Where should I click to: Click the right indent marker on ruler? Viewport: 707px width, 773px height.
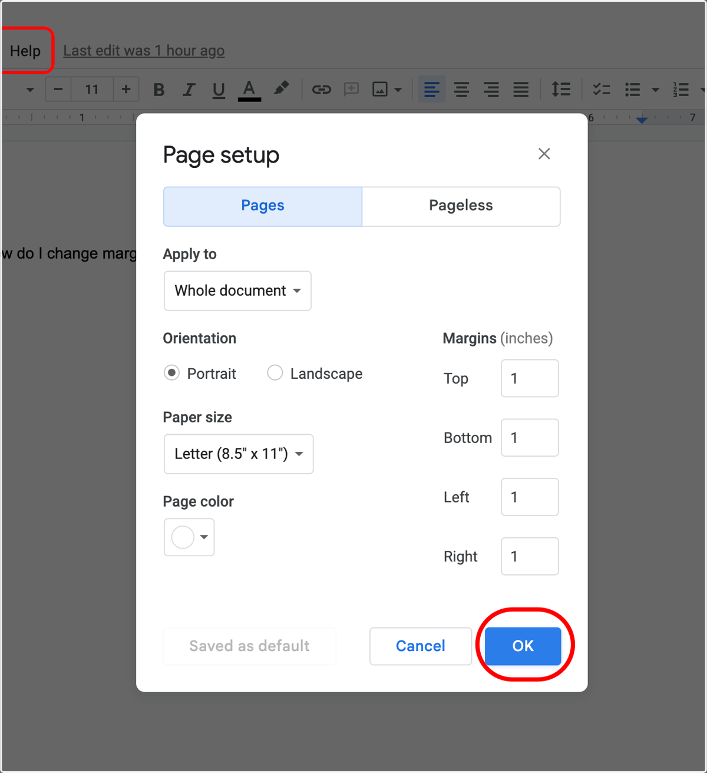(642, 120)
